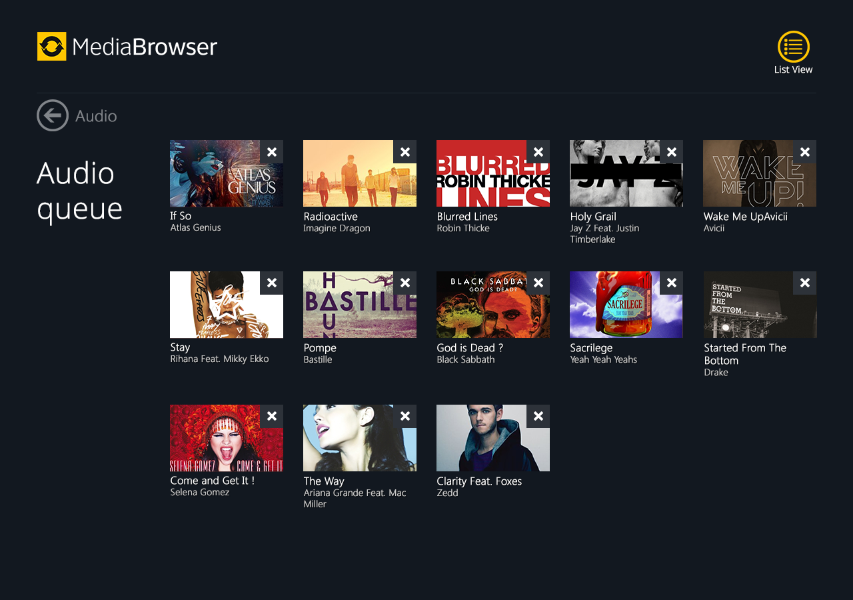Remove Stay from the queue
853x600 pixels.
pyautogui.click(x=271, y=283)
